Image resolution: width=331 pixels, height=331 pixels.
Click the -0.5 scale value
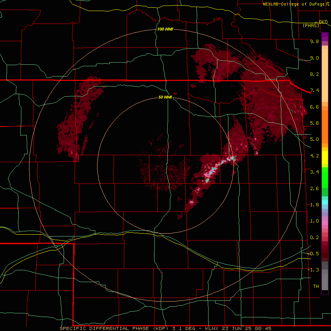[x=313, y=254]
